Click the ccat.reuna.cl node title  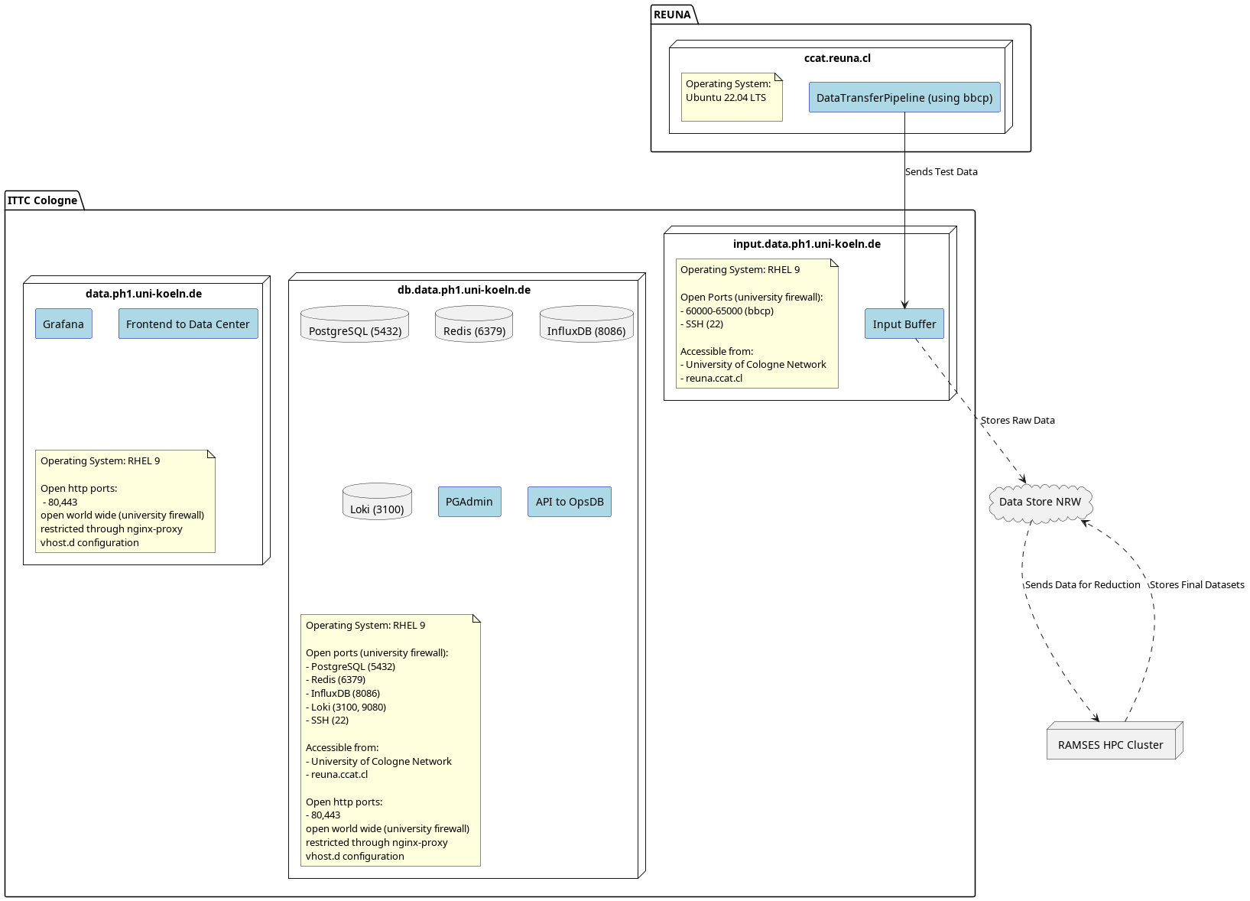(x=837, y=58)
